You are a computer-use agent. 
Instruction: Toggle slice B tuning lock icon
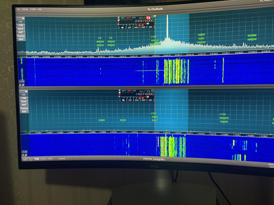119,93
